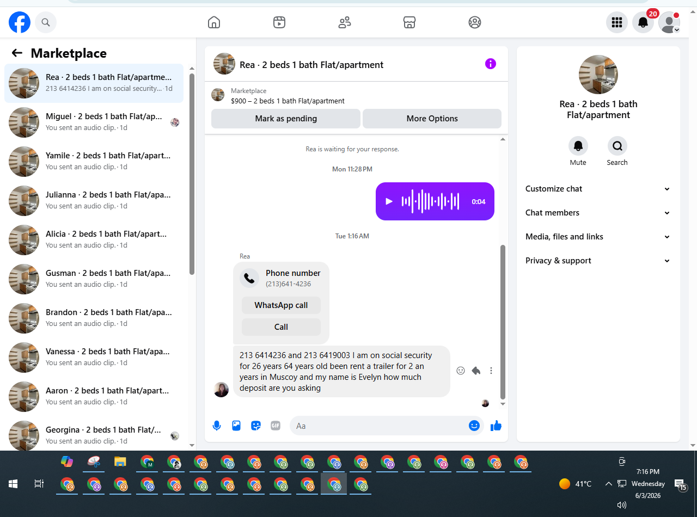The image size is (697, 517).
Task: Open the GIF picker
Action: tap(276, 426)
